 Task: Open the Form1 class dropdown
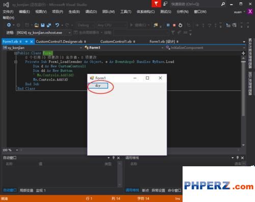(162, 48)
